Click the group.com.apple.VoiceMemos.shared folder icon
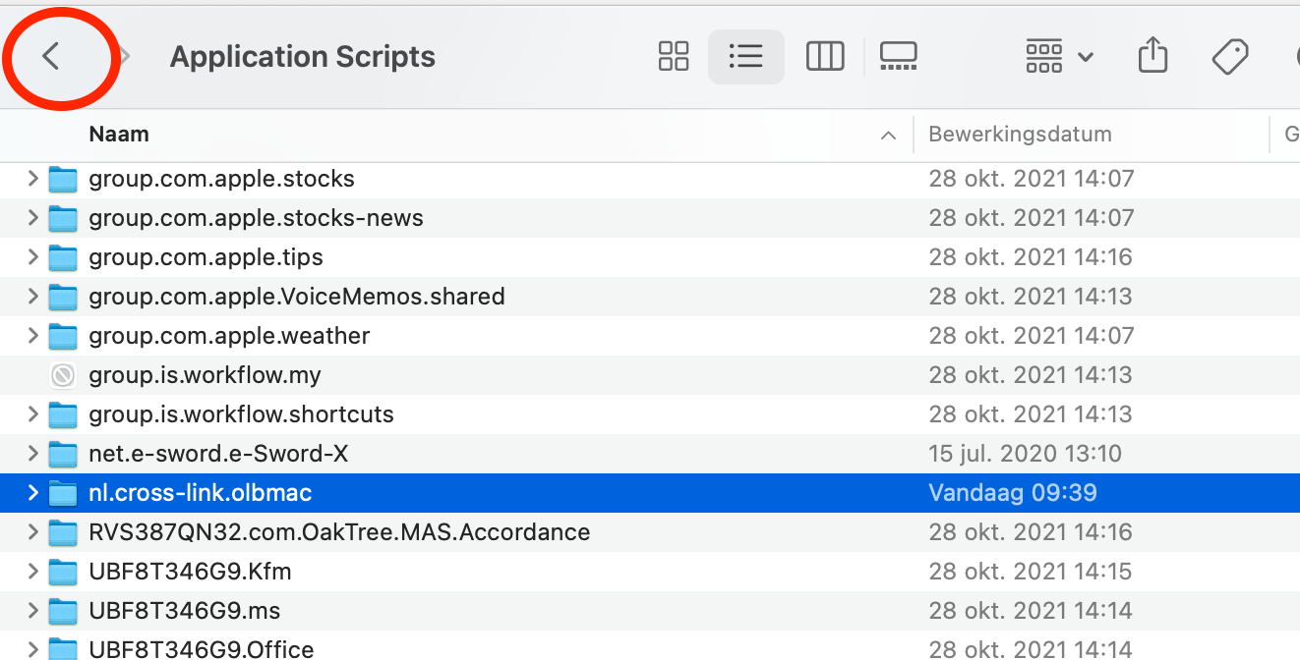The image size is (1300, 660). coord(63,297)
